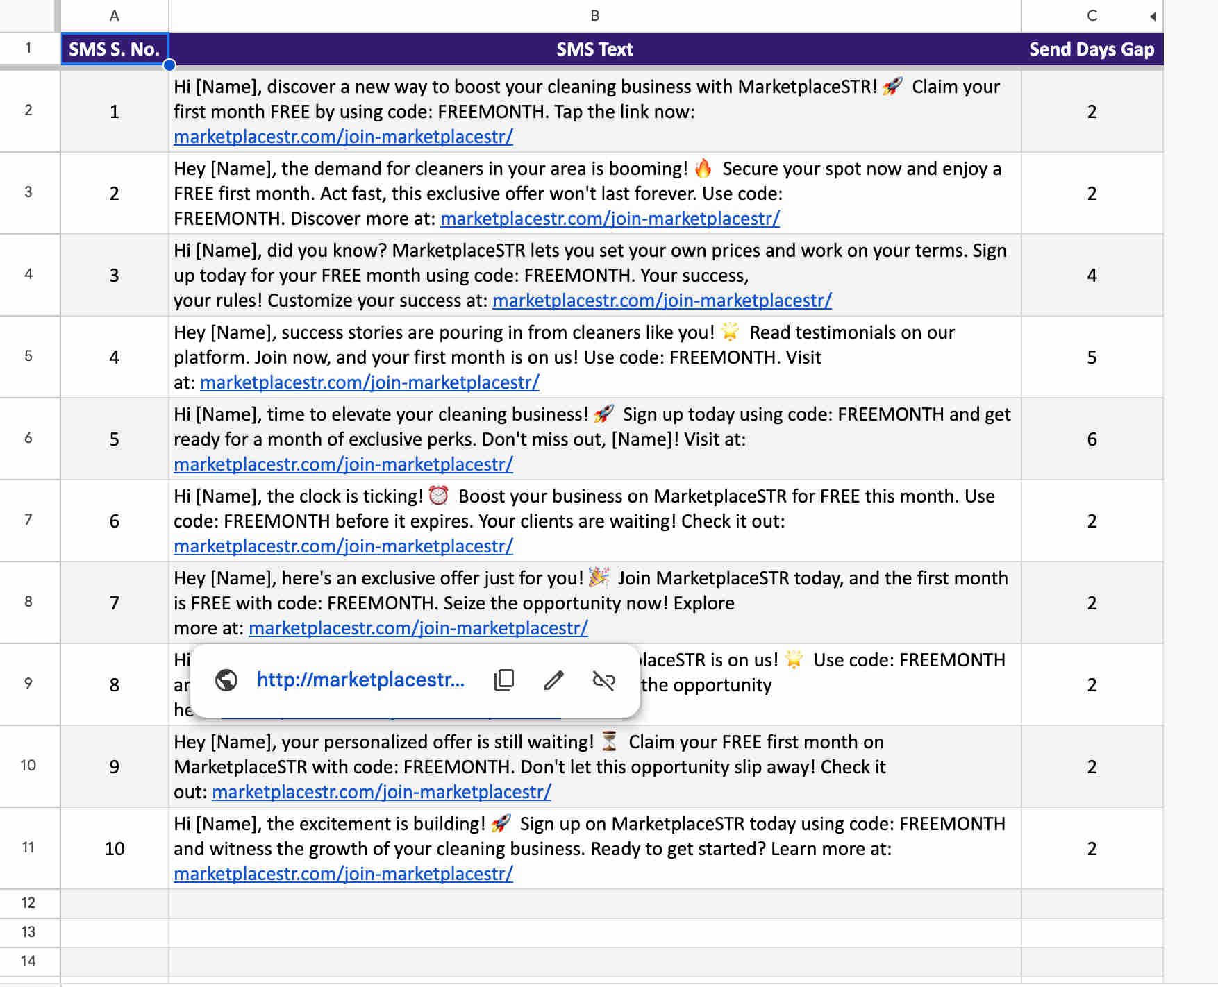
Task: Select column B header
Action: pos(594,16)
